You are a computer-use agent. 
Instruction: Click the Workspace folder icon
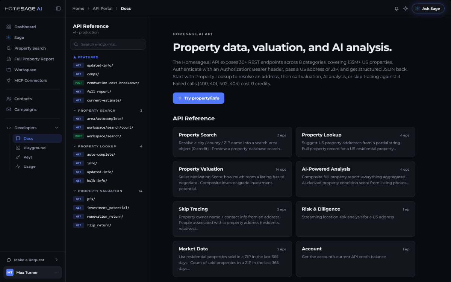(x=9, y=70)
